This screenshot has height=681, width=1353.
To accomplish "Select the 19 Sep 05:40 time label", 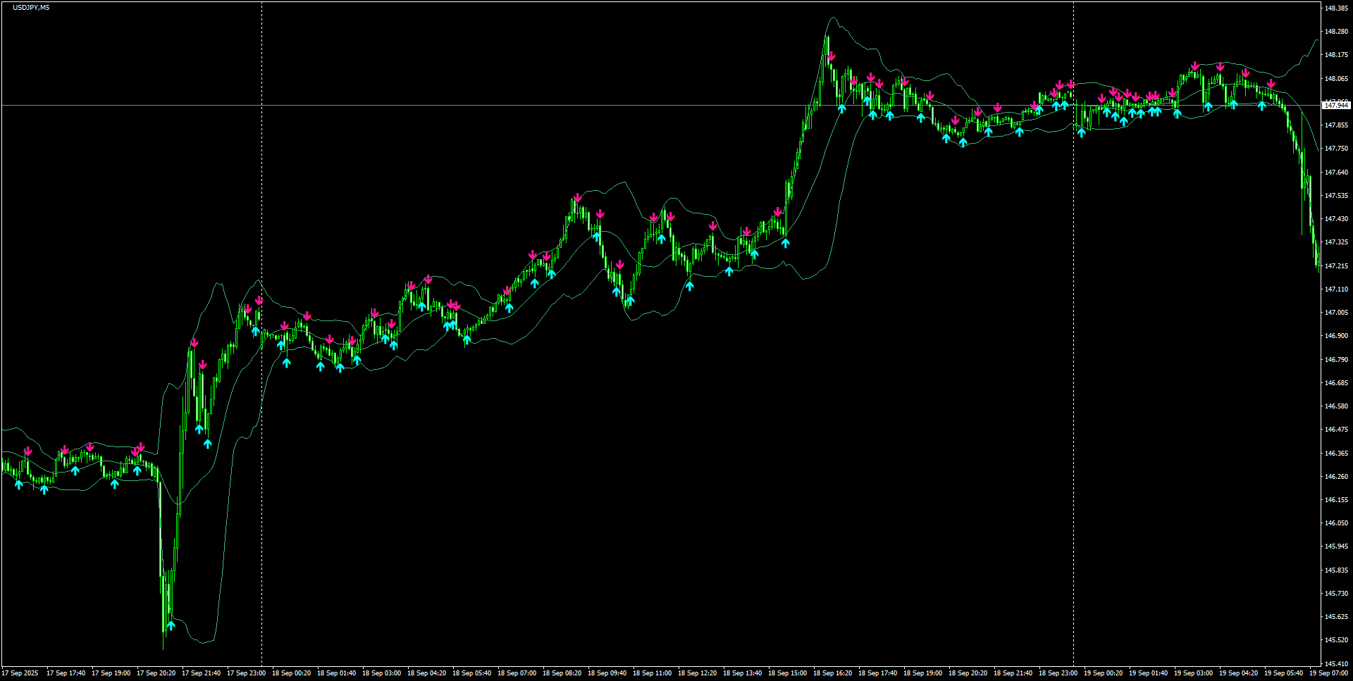I will coord(1283,673).
